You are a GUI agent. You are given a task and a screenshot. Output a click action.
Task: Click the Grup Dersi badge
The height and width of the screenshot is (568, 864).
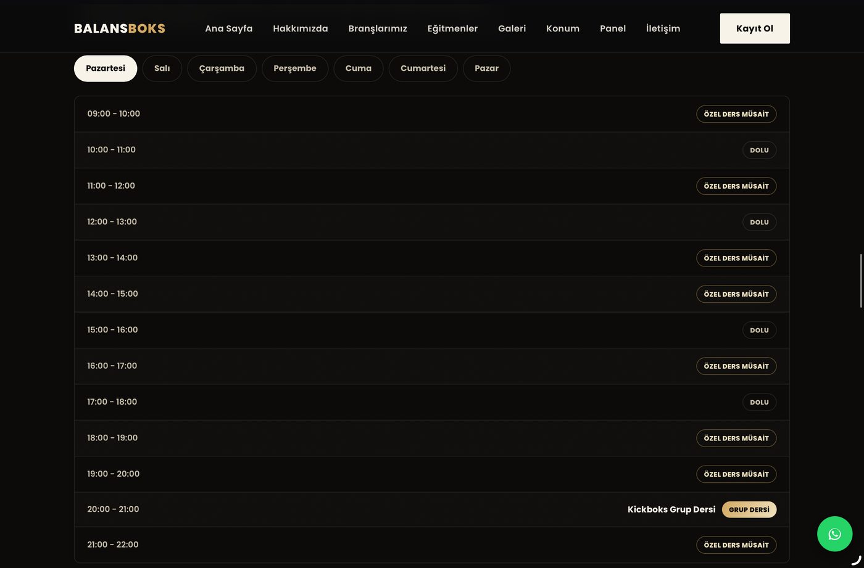(749, 509)
